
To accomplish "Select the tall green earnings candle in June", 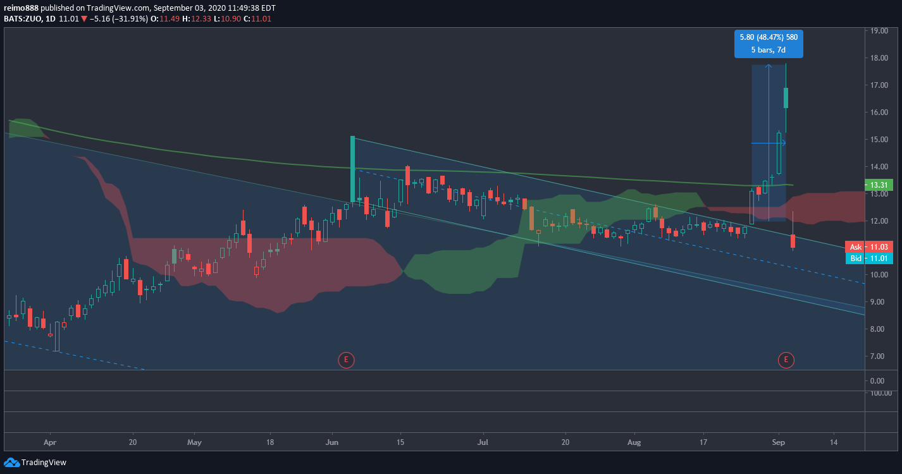I will pos(352,169).
